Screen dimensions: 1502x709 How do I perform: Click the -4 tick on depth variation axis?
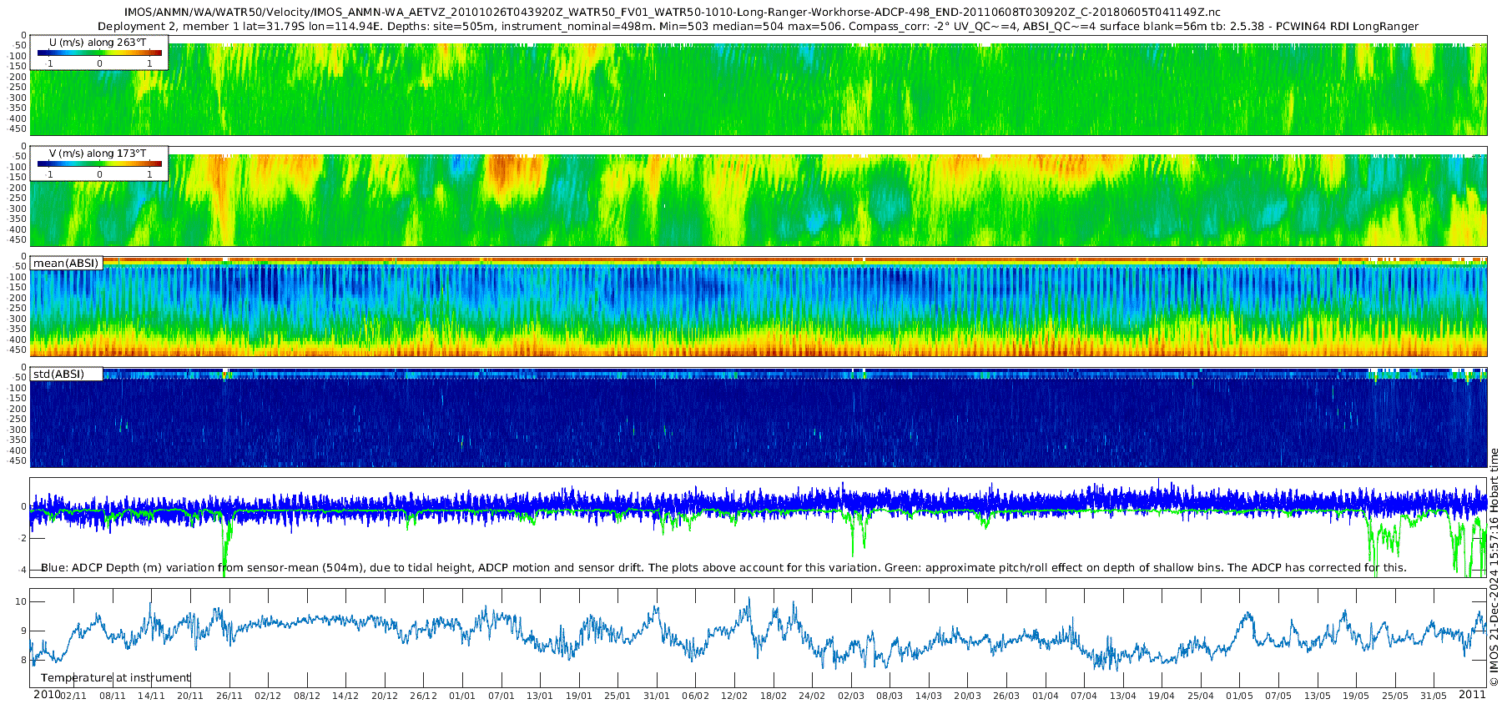pos(21,571)
